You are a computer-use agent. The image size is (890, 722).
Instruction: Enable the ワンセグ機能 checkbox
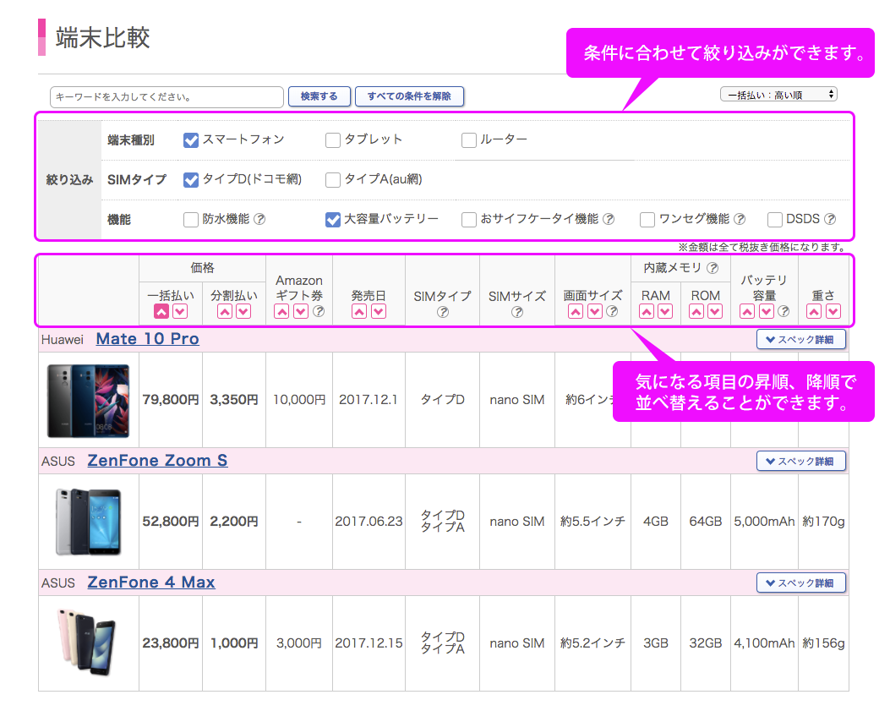[x=647, y=220]
